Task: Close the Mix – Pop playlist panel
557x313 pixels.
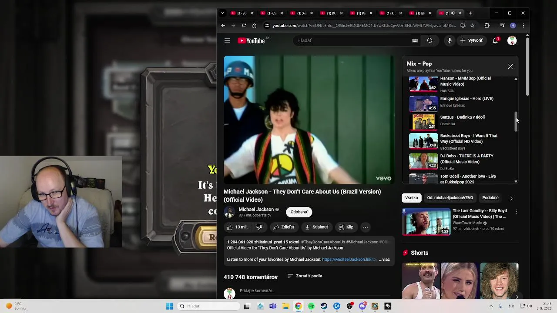Action: (510, 67)
